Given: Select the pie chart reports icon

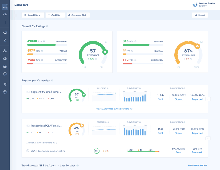Looking at the screenshot, I should 5,15.
